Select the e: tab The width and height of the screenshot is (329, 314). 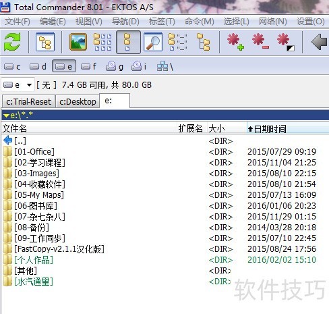click(x=115, y=101)
